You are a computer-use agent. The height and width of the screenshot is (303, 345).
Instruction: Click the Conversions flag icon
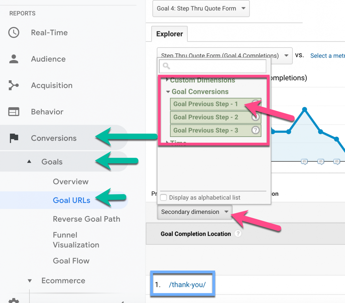(14, 138)
